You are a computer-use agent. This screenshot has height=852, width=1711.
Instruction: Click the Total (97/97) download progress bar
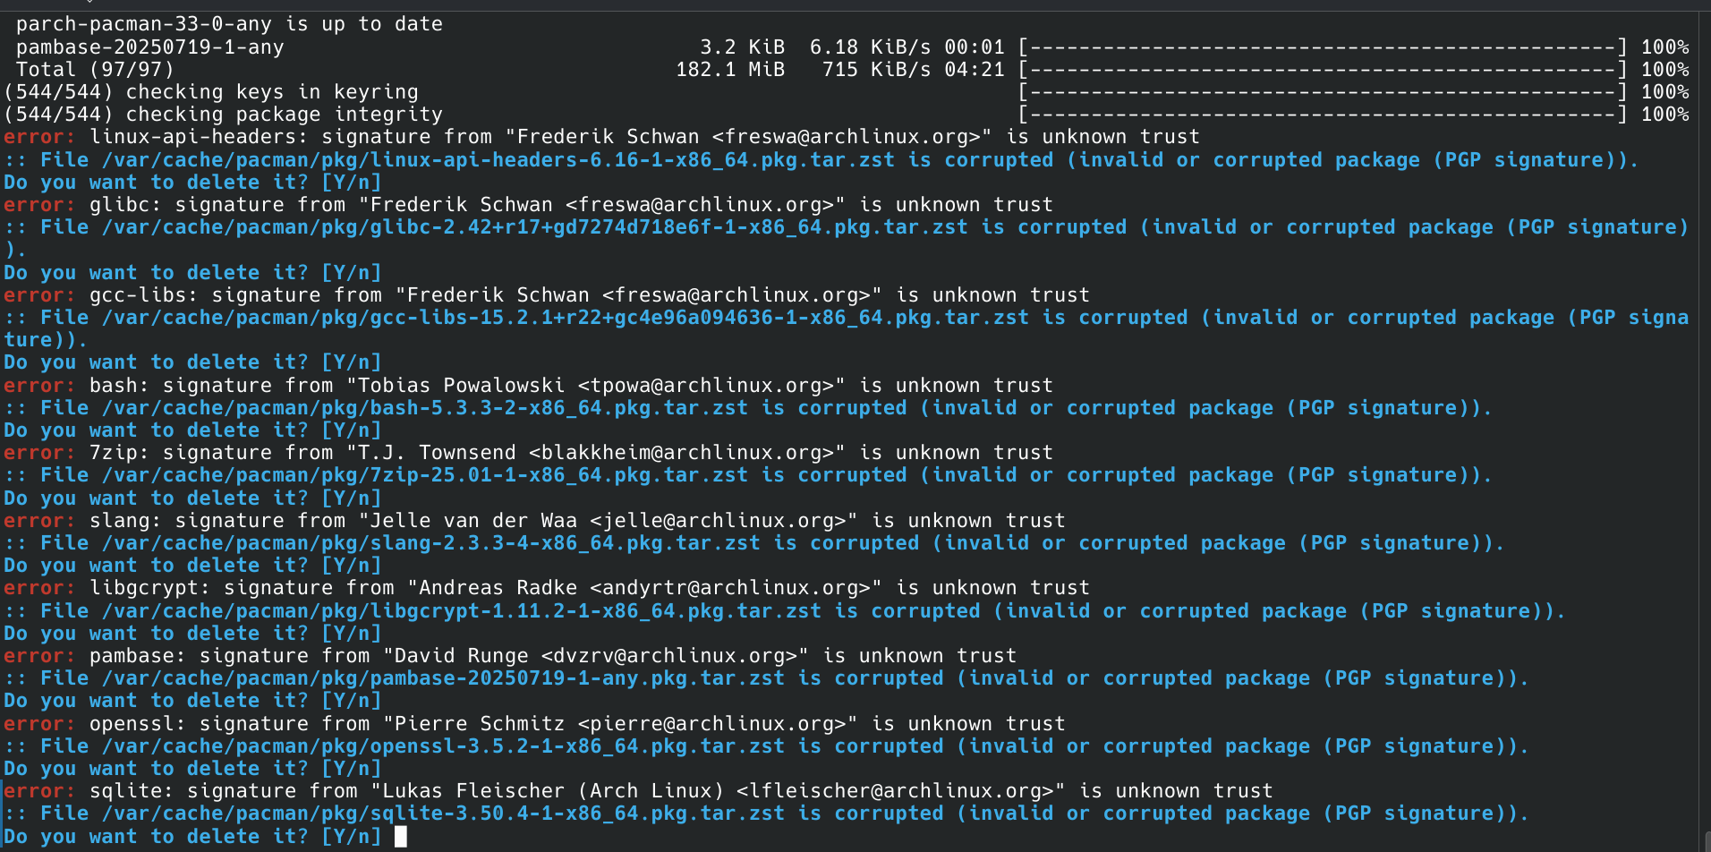[x=1323, y=70]
